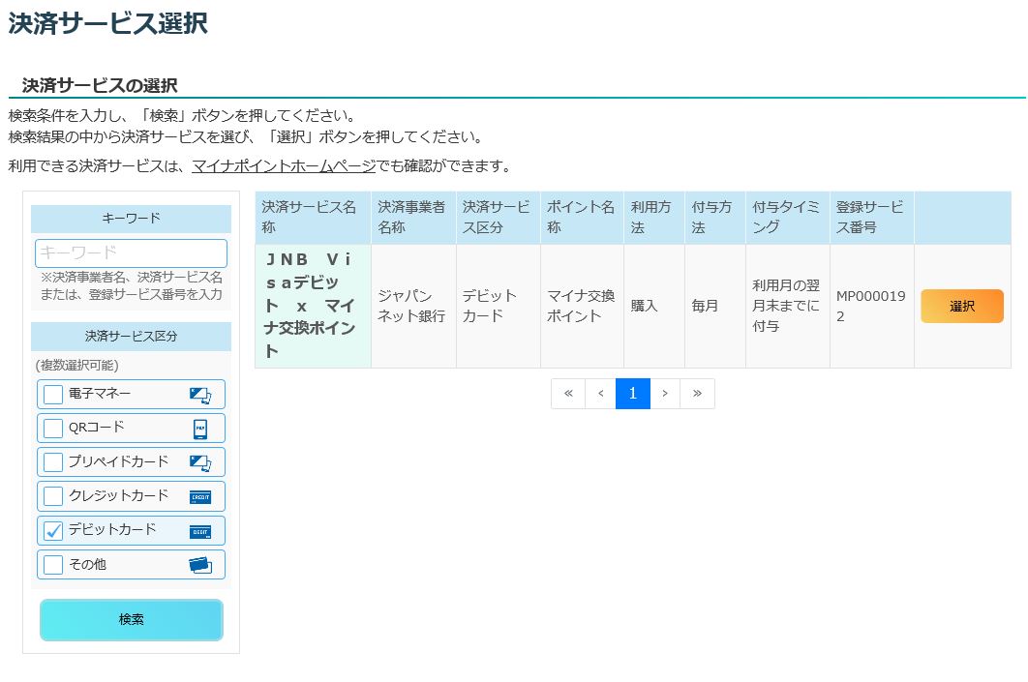1028x682 pixels.
Task: Click the キーワード panel heading
Action: (131, 219)
